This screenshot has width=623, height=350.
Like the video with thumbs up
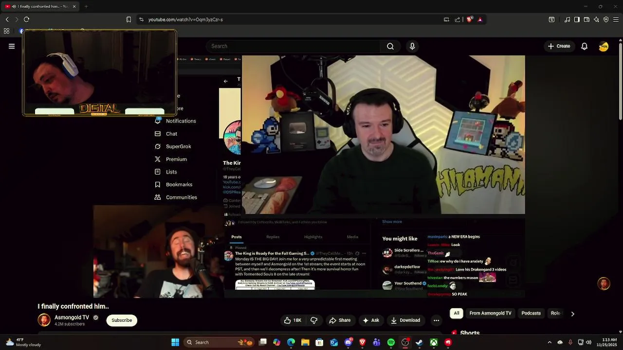pyautogui.click(x=293, y=320)
